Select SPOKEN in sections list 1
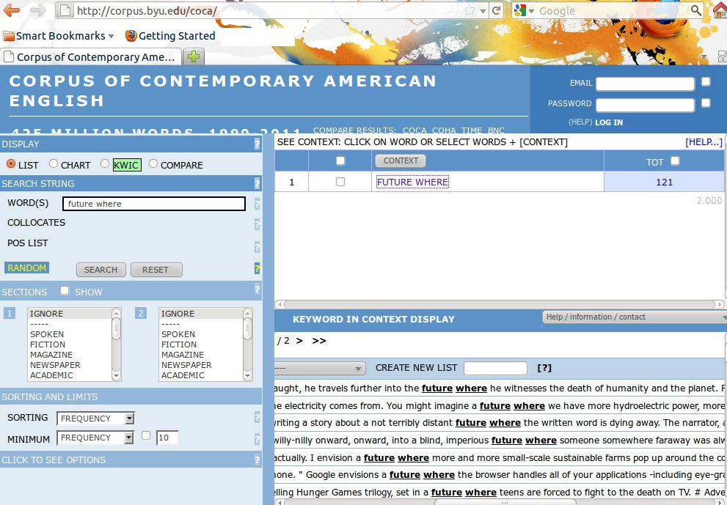727x505 pixels. click(47, 334)
